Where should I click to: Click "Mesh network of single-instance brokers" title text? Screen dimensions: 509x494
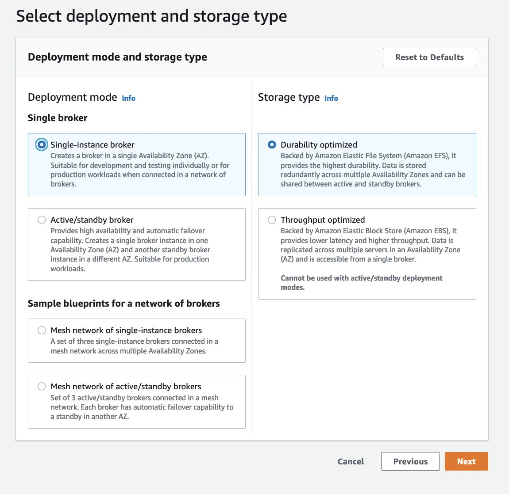[x=126, y=330]
